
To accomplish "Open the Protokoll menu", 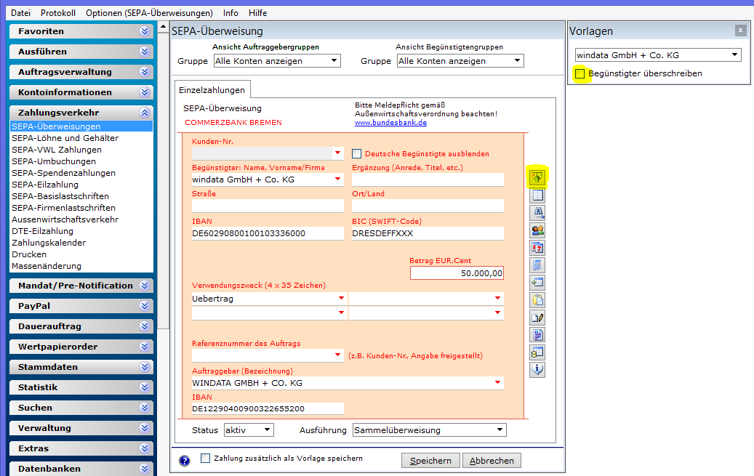I will pos(58,13).
